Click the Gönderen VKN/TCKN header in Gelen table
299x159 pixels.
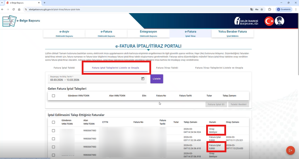point(78,96)
